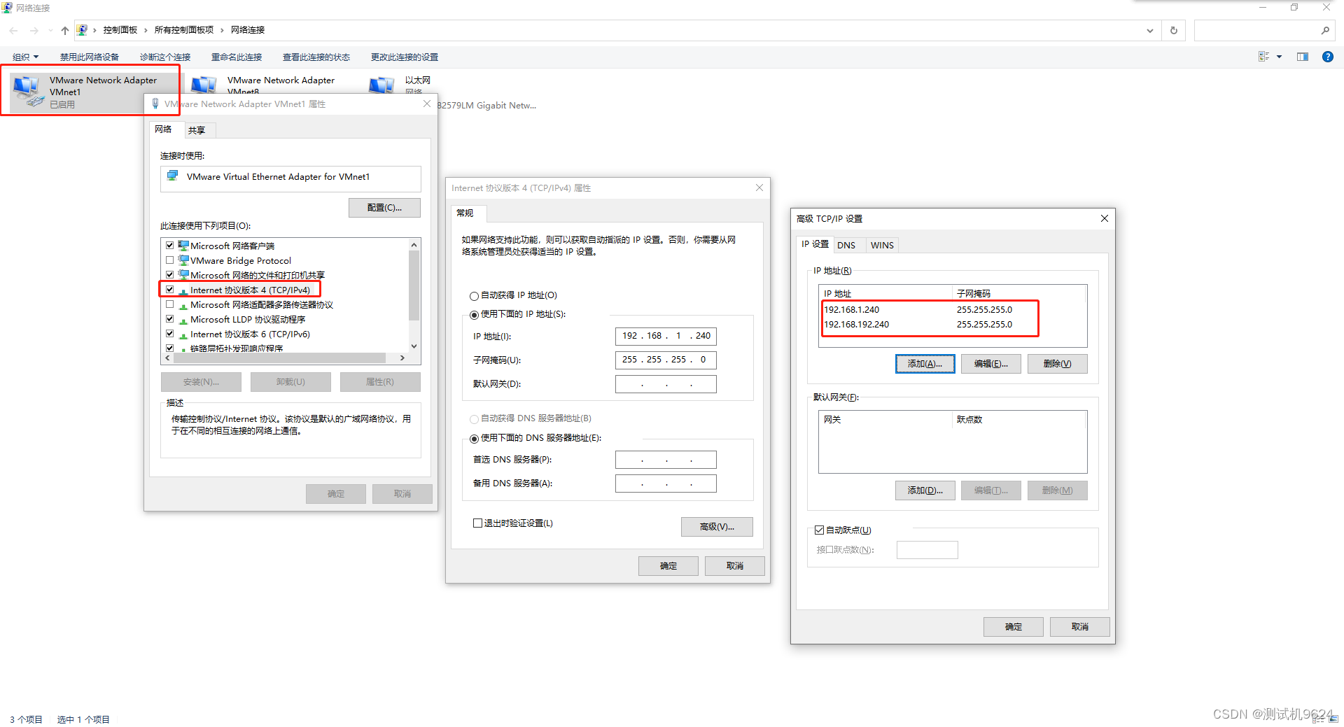Select 自动获得 IP 地址 radio button
Screen dimensions: 1344x727
click(474, 296)
